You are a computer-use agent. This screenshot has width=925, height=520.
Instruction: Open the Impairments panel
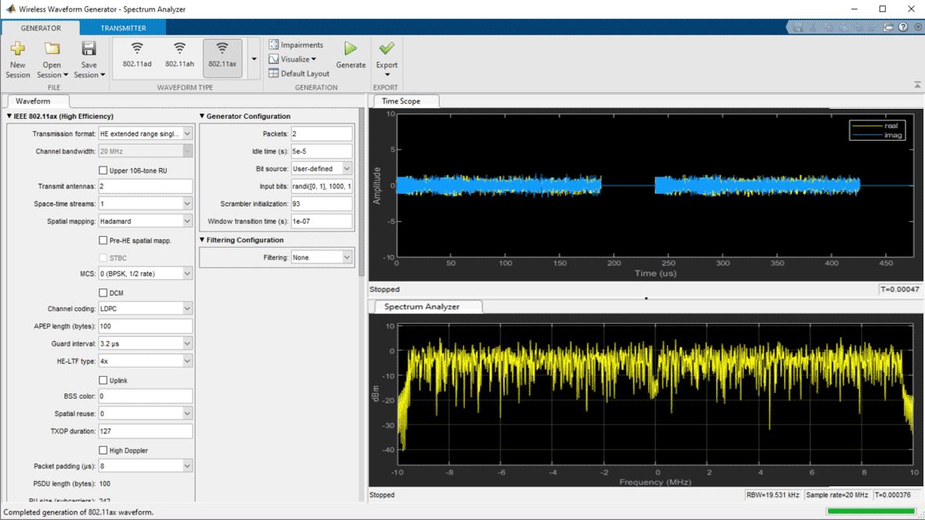[296, 45]
